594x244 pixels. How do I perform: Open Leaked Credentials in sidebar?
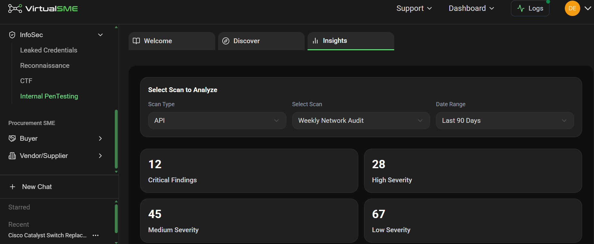[x=49, y=50]
